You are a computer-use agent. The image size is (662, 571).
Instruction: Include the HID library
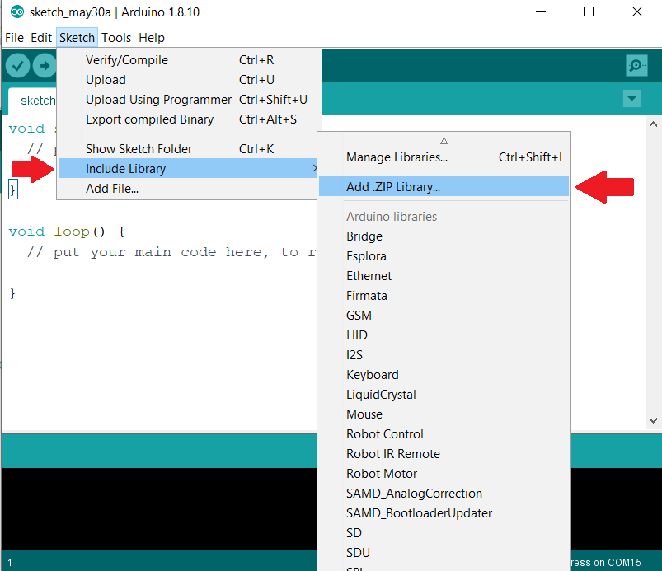(444, 335)
